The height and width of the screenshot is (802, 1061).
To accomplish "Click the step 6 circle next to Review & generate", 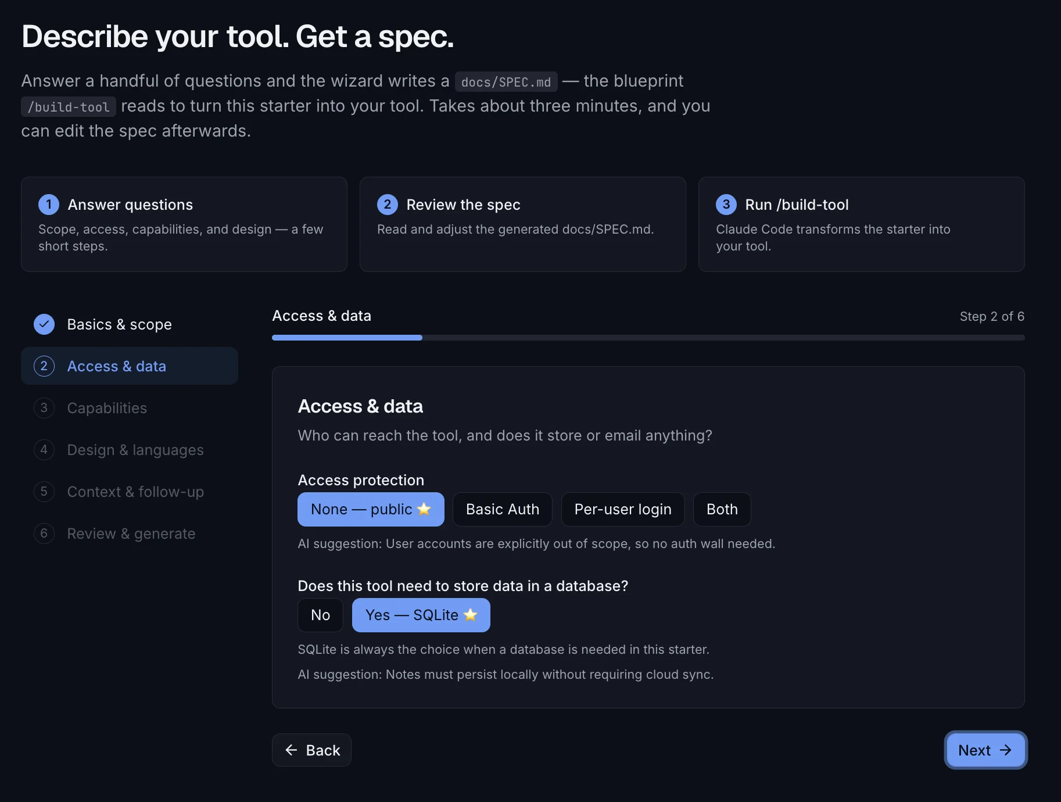I will 44,534.
